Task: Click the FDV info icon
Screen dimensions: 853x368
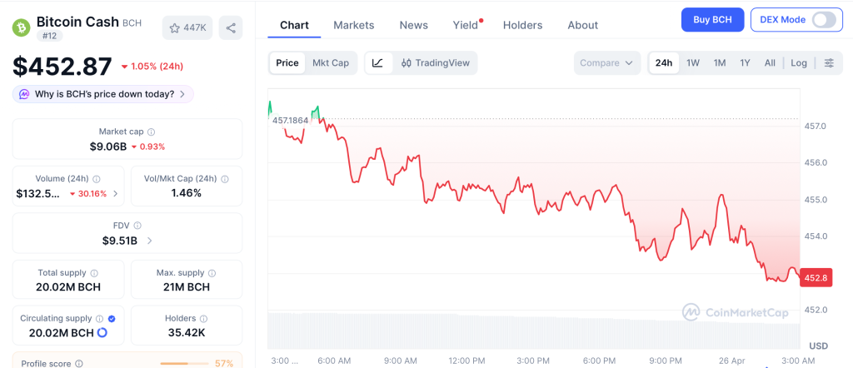Action: [x=137, y=226]
